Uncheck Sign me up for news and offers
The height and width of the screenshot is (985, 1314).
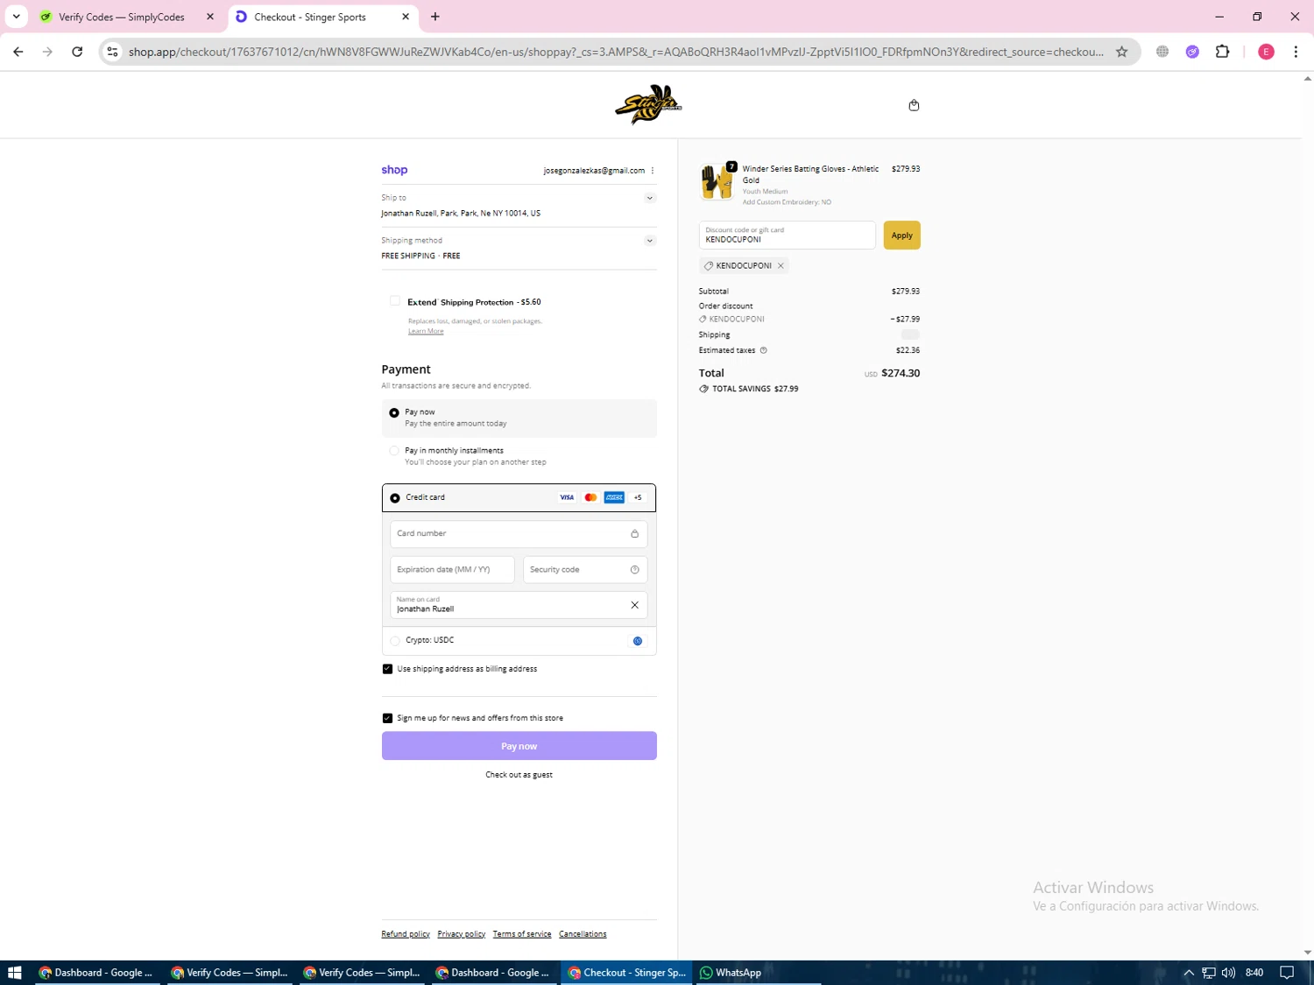(387, 718)
